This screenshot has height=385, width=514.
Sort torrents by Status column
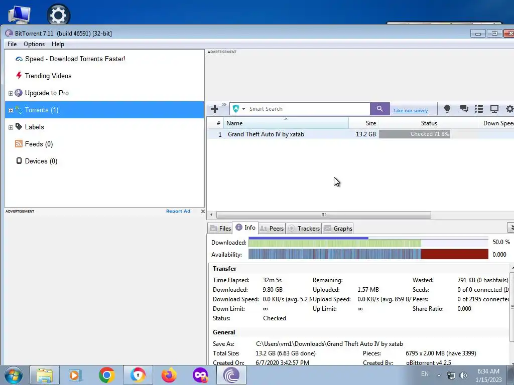pyautogui.click(x=429, y=123)
